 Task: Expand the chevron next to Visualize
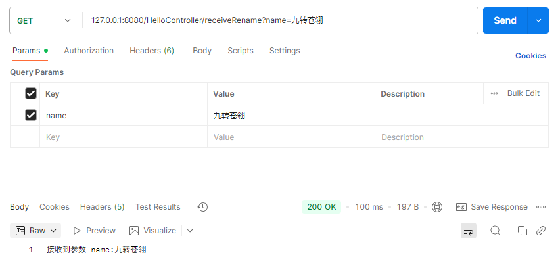point(190,231)
